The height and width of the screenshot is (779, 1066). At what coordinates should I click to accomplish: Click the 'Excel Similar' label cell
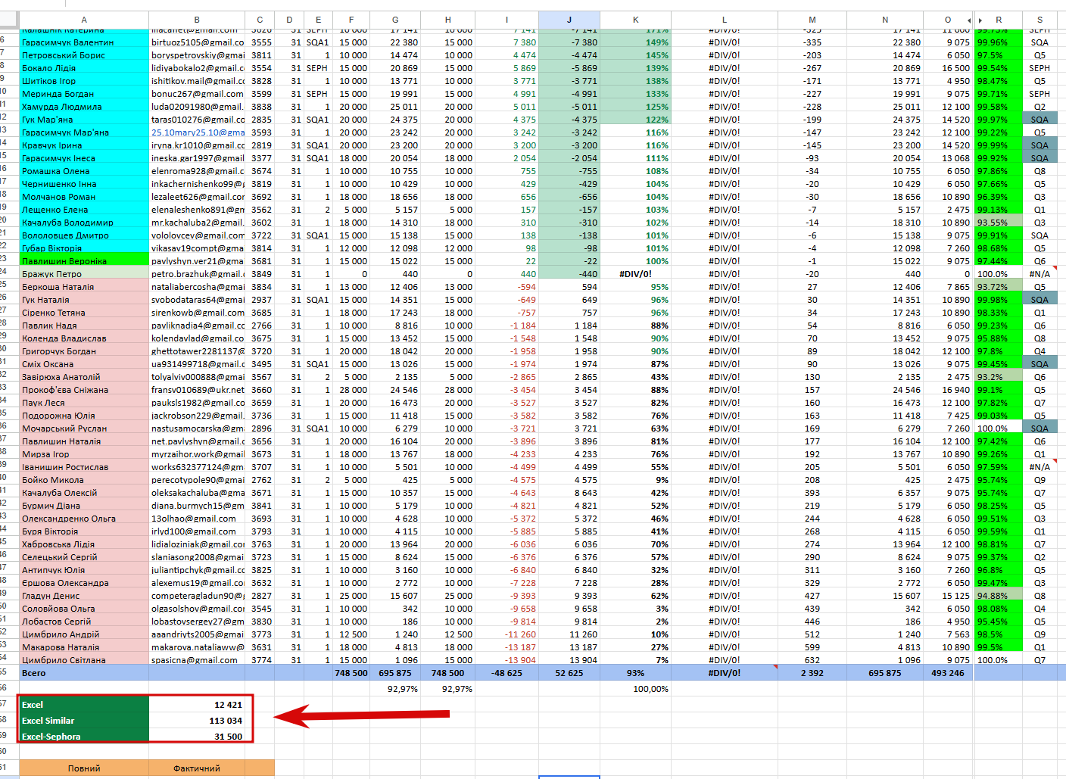84,721
